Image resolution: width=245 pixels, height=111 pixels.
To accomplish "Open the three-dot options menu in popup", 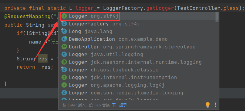I will [215, 105].
